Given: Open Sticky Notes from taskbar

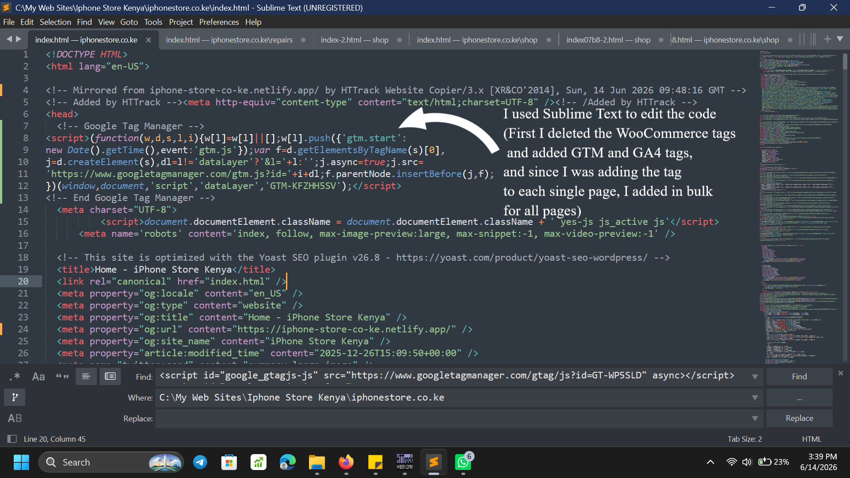Looking at the screenshot, I should tap(375, 462).
